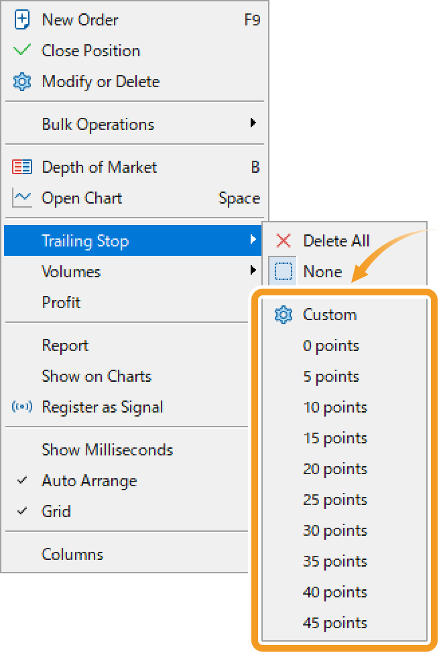Open Depth of Market via its icon
Screen dimensions: 441x655
point(21,167)
